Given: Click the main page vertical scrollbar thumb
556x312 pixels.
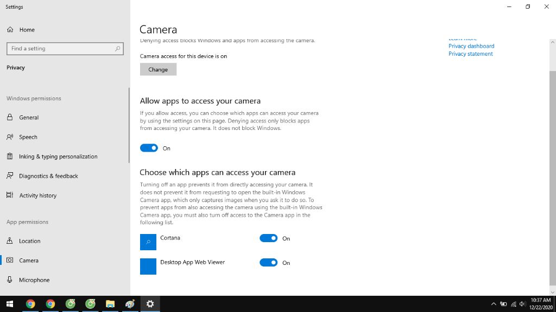Looking at the screenshot, I should [x=552, y=177].
